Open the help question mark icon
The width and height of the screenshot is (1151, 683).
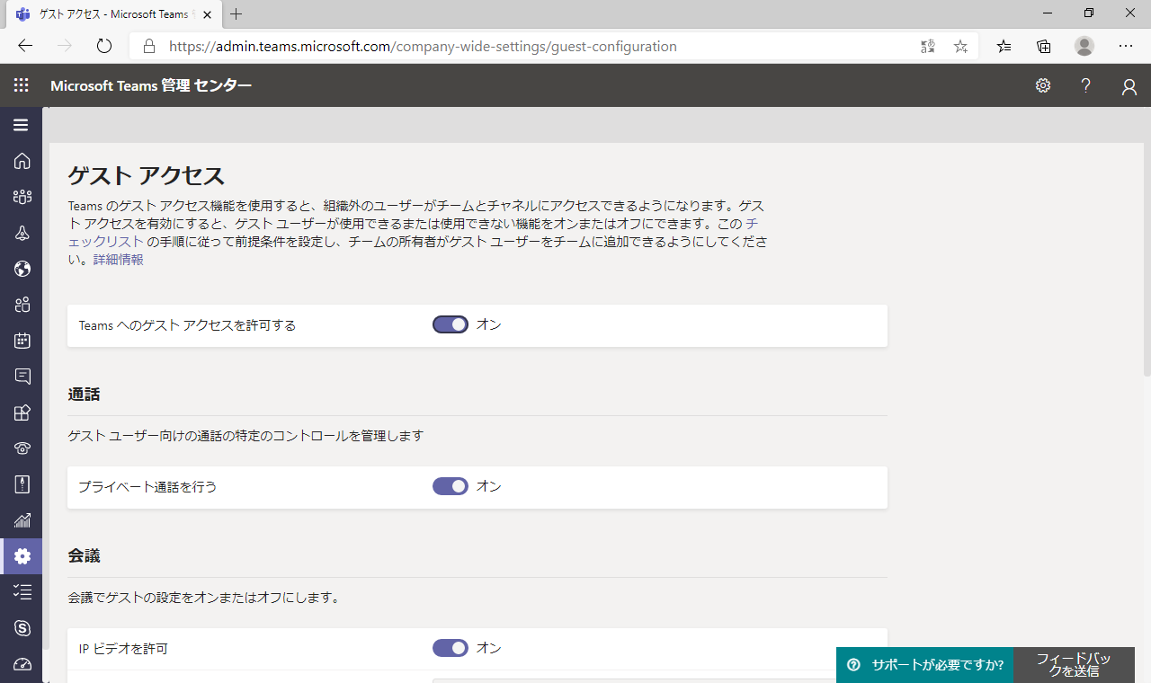(1086, 85)
